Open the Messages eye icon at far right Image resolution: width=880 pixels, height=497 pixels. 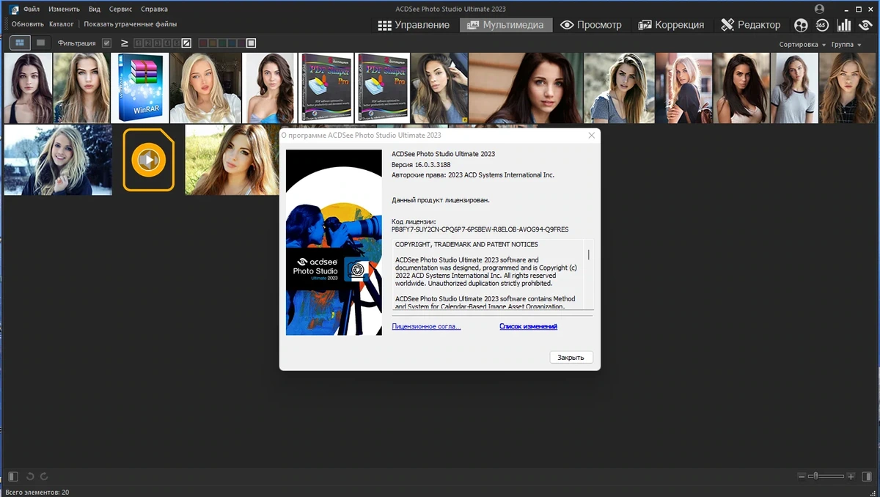click(x=865, y=25)
